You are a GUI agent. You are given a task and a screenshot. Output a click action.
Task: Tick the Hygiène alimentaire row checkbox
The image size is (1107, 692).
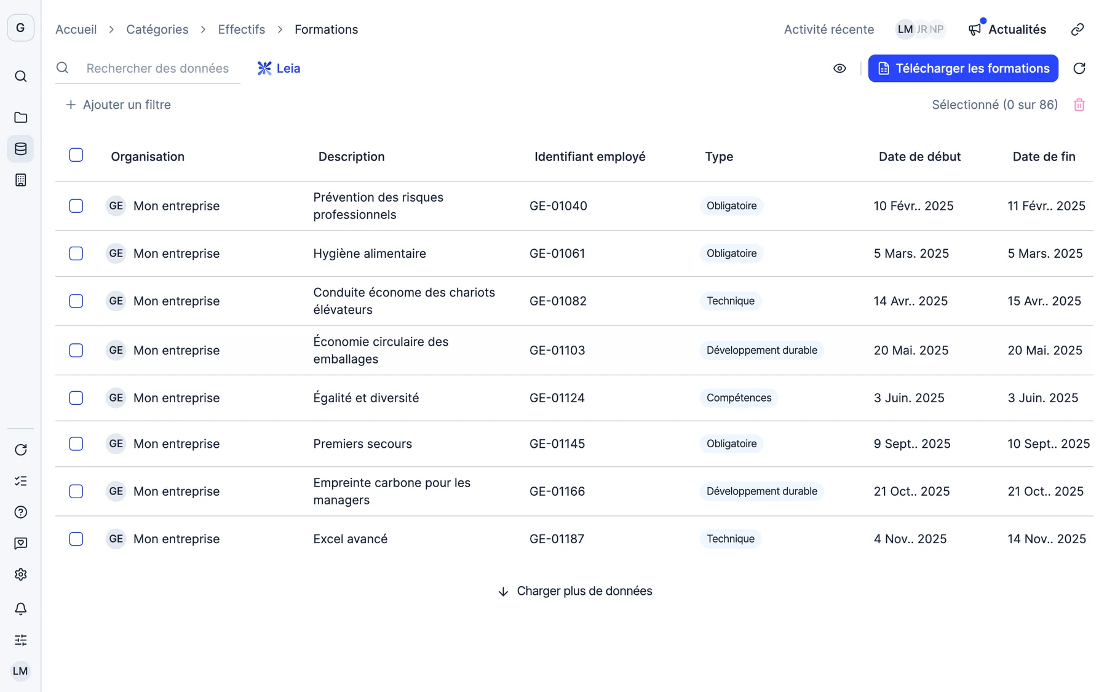[76, 253]
